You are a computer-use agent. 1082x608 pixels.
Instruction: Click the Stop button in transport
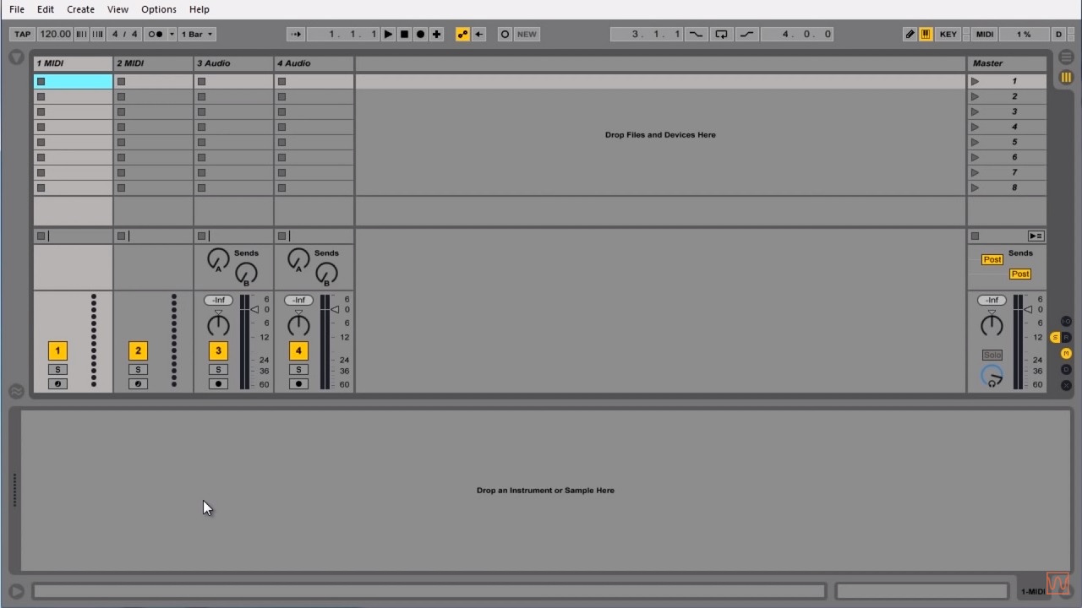coord(404,35)
